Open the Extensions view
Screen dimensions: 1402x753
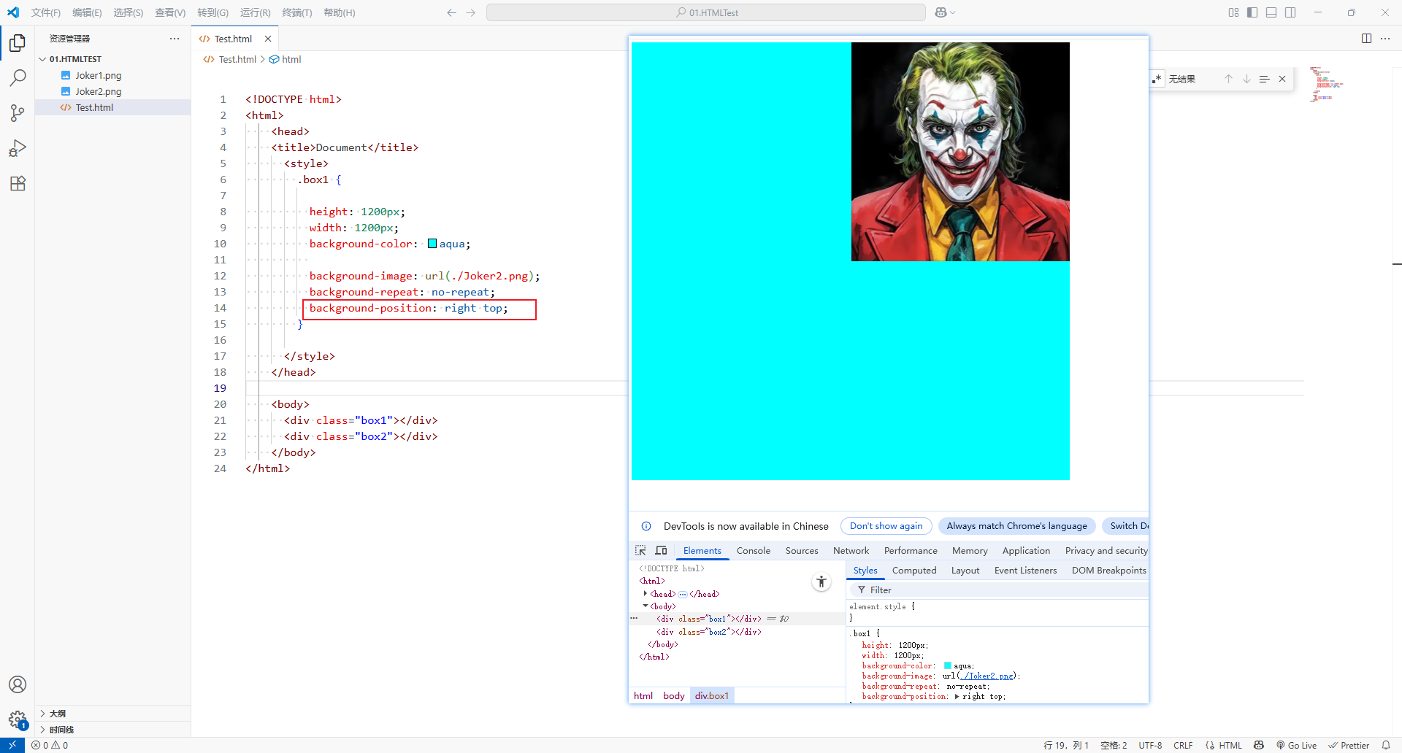[x=18, y=183]
